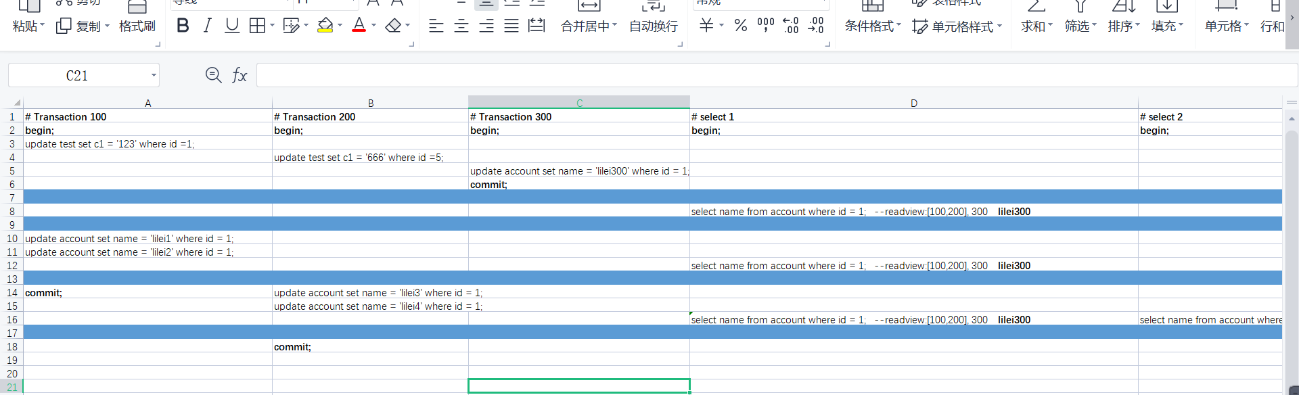Screen dimensions: 1299x395
Task: Apply cell borders with the borders icon
Action: [x=257, y=26]
